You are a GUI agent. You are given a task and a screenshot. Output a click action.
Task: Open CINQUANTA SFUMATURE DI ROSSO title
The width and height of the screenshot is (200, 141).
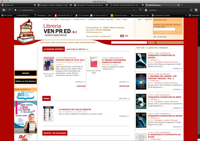pyautogui.click(x=165, y=116)
